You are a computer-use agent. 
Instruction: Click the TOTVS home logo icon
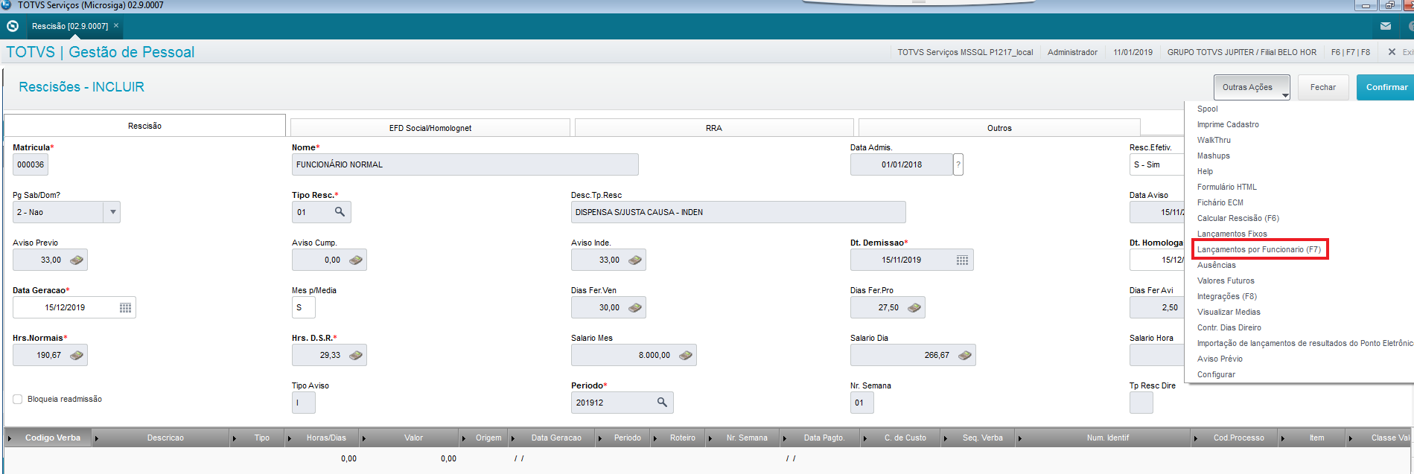click(13, 26)
